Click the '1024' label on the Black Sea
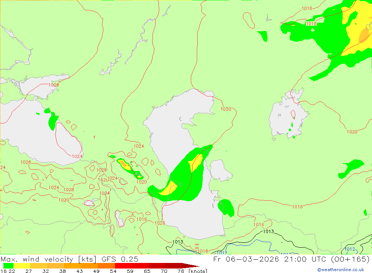 [77, 156]
